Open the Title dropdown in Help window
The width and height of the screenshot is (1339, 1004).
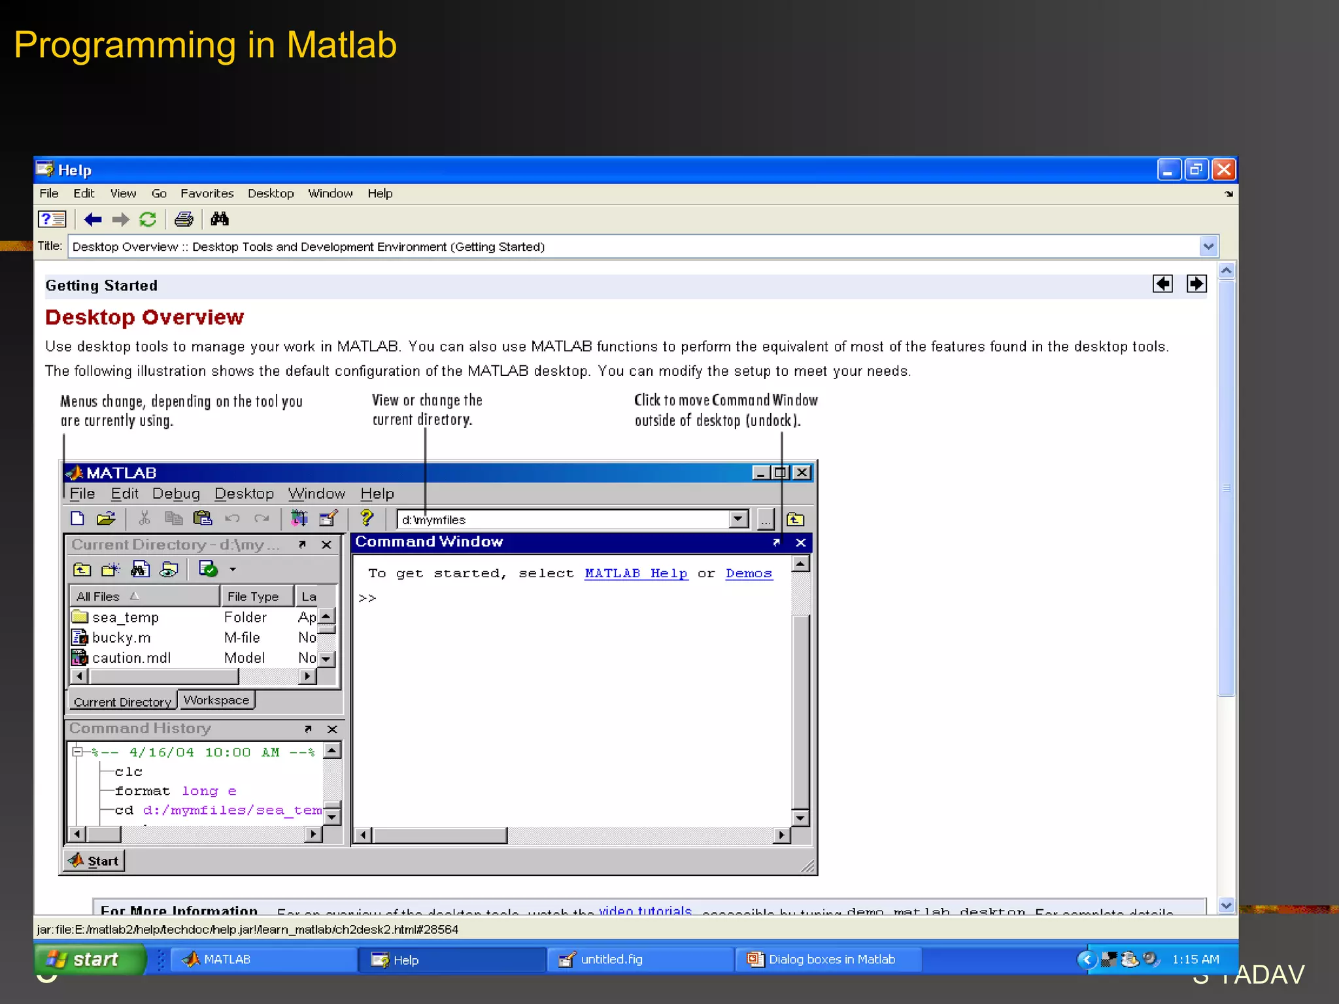click(x=1208, y=246)
